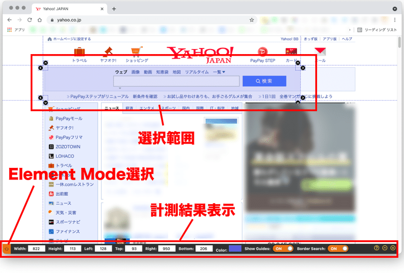This screenshot has width=404, height=273.
Task: Open the Yahoo! BB link
Action: point(289,39)
